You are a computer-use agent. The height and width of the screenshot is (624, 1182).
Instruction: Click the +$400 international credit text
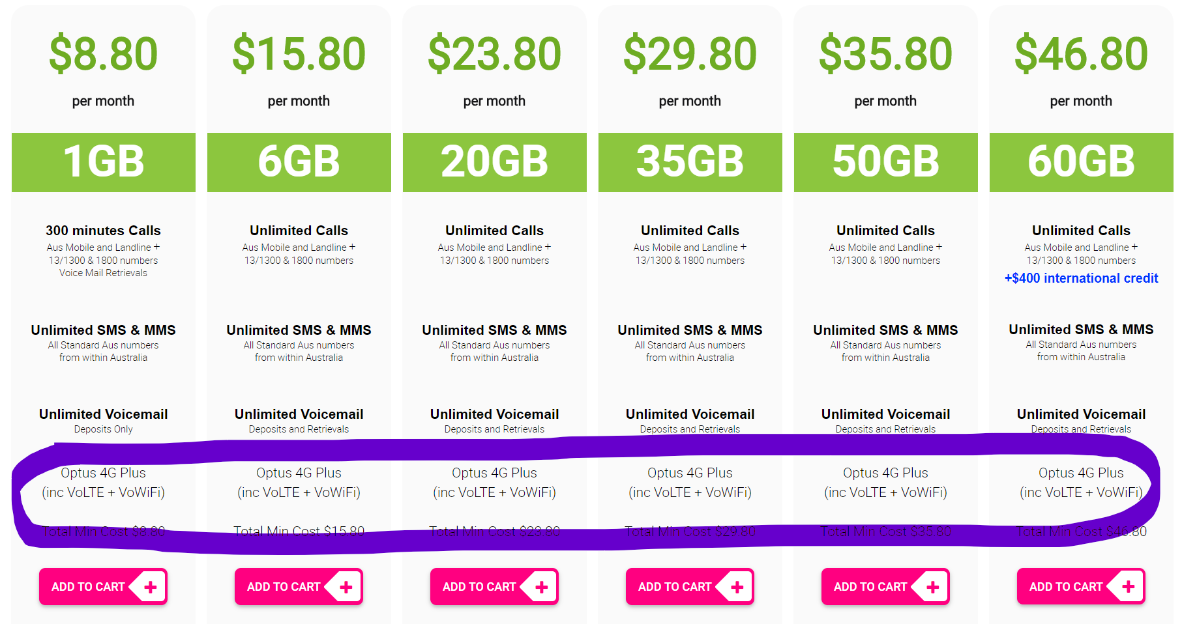[x=1081, y=278]
